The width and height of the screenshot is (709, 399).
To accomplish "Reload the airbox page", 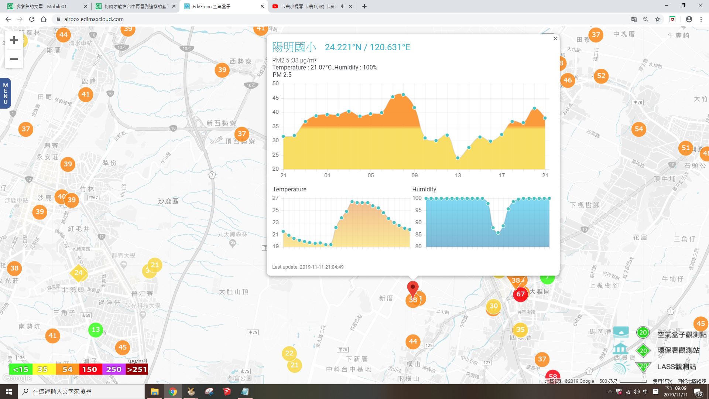I will pyautogui.click(x=32, y=19).
